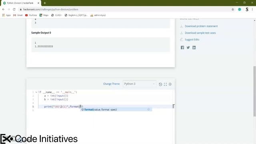Toggle fullscreen editor mode
This screenshot has height=144, width=256.
click(165, 84)
